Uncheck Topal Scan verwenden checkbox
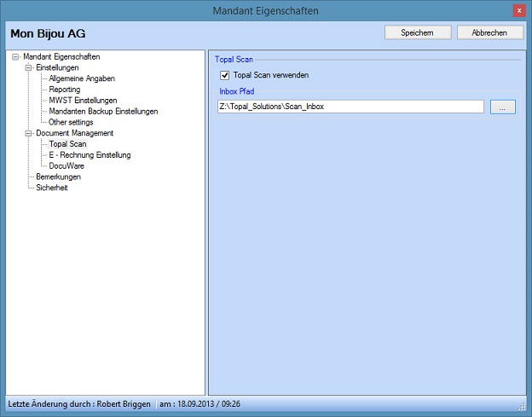532x417 pixels. [x=225, y=76]
